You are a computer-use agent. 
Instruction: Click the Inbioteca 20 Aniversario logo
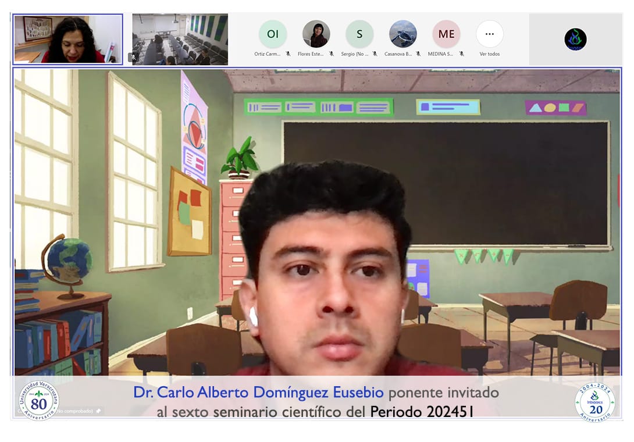[594, 401]
